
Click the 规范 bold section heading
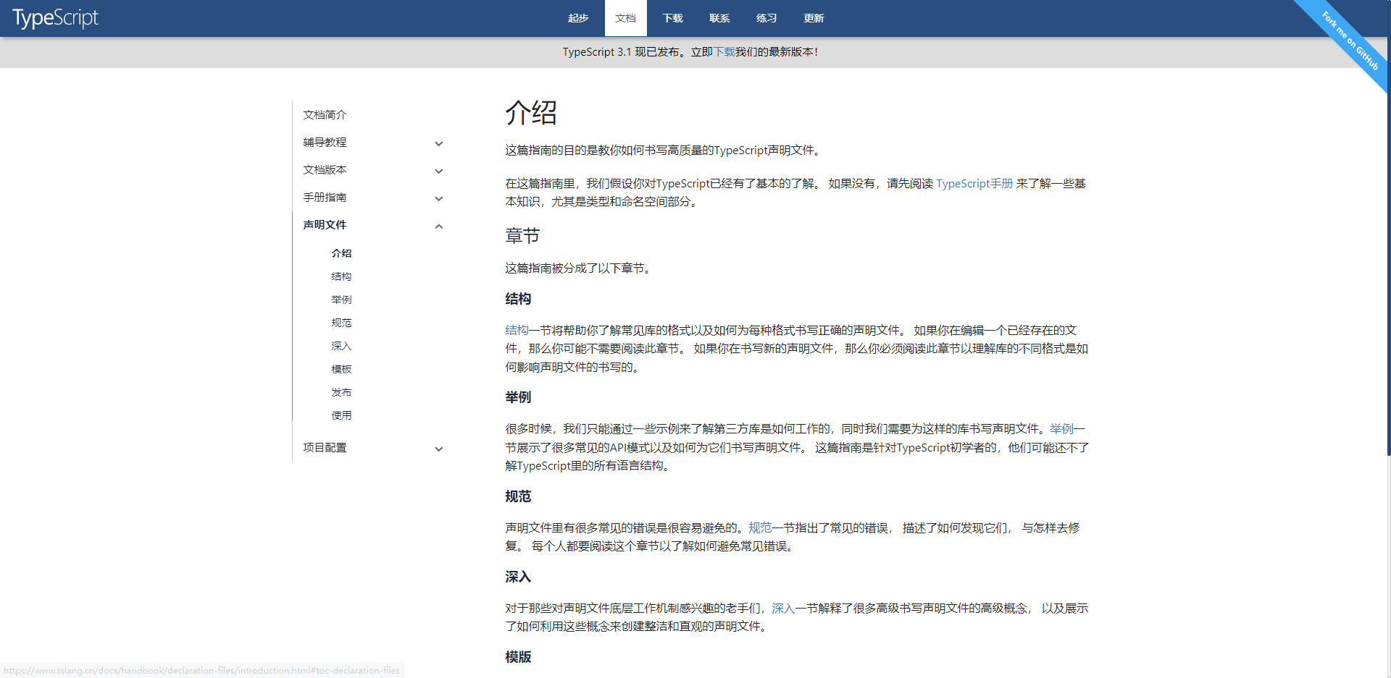(518, 496)
